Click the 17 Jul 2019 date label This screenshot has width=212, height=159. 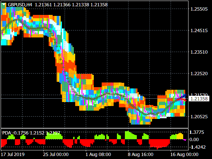pos(13,154)
